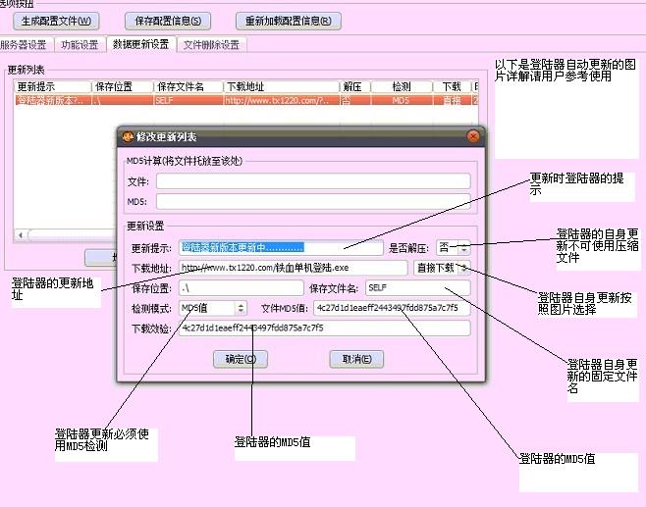Screen dimensions: 646x507
Task: Click the 下载地址 URL field
Action: [x=293, y=268]
